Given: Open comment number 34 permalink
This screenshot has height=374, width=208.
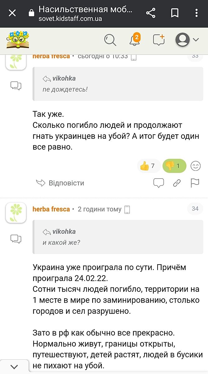Looking at the screenshot, I should tap(195, 209).
